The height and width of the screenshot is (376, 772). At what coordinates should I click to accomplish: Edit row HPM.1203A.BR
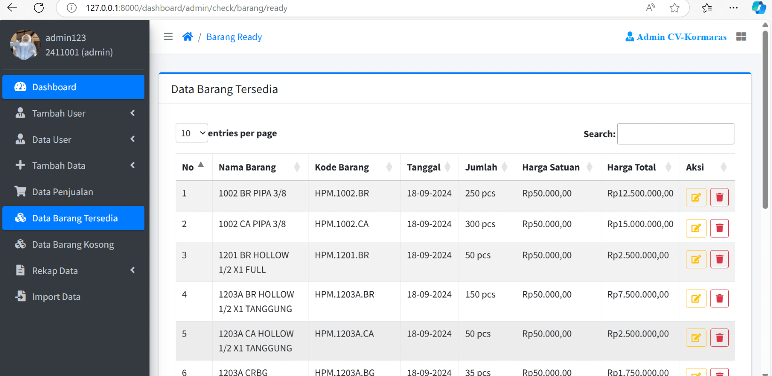click(696, 298)
